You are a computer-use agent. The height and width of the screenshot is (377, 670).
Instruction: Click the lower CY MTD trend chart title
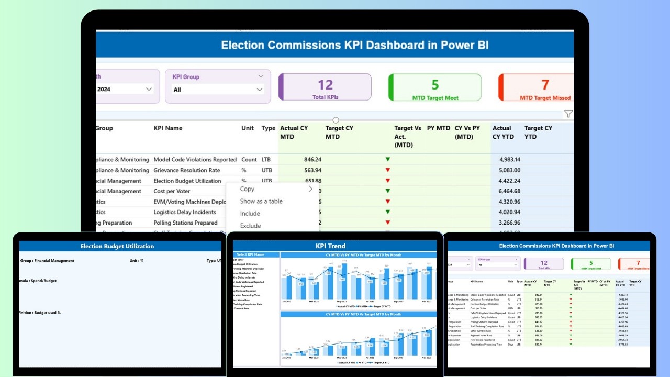coord(364,314)
